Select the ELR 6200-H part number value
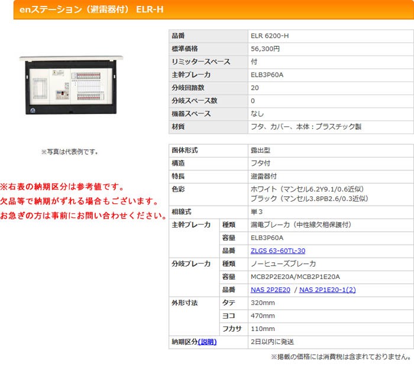The height and width of the screenshot is (370, 414). tap(270, 36)
